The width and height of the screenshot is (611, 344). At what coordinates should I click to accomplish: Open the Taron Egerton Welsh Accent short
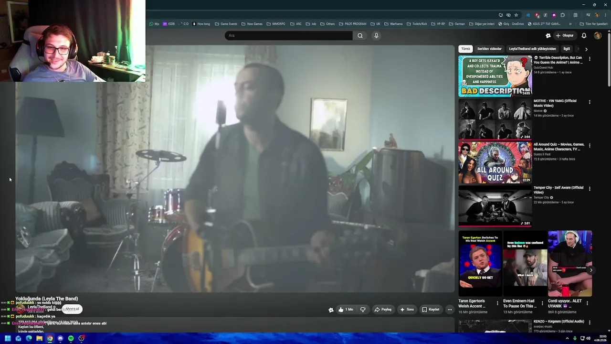(480, 264)
